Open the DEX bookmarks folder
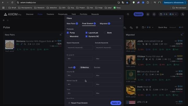 coord(62,8)
